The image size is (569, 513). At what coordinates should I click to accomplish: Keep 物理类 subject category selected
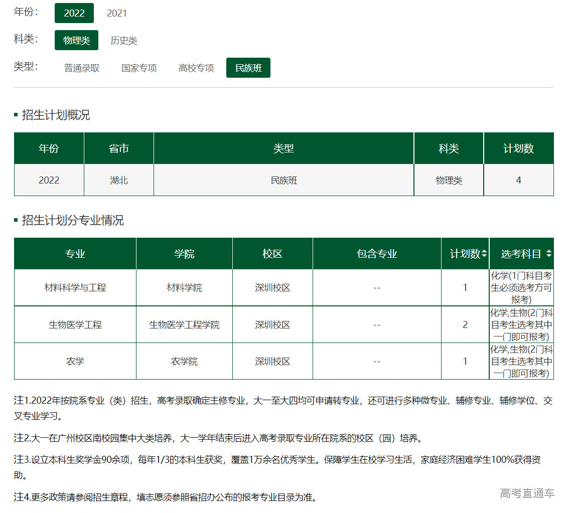[x=76, y=40]
